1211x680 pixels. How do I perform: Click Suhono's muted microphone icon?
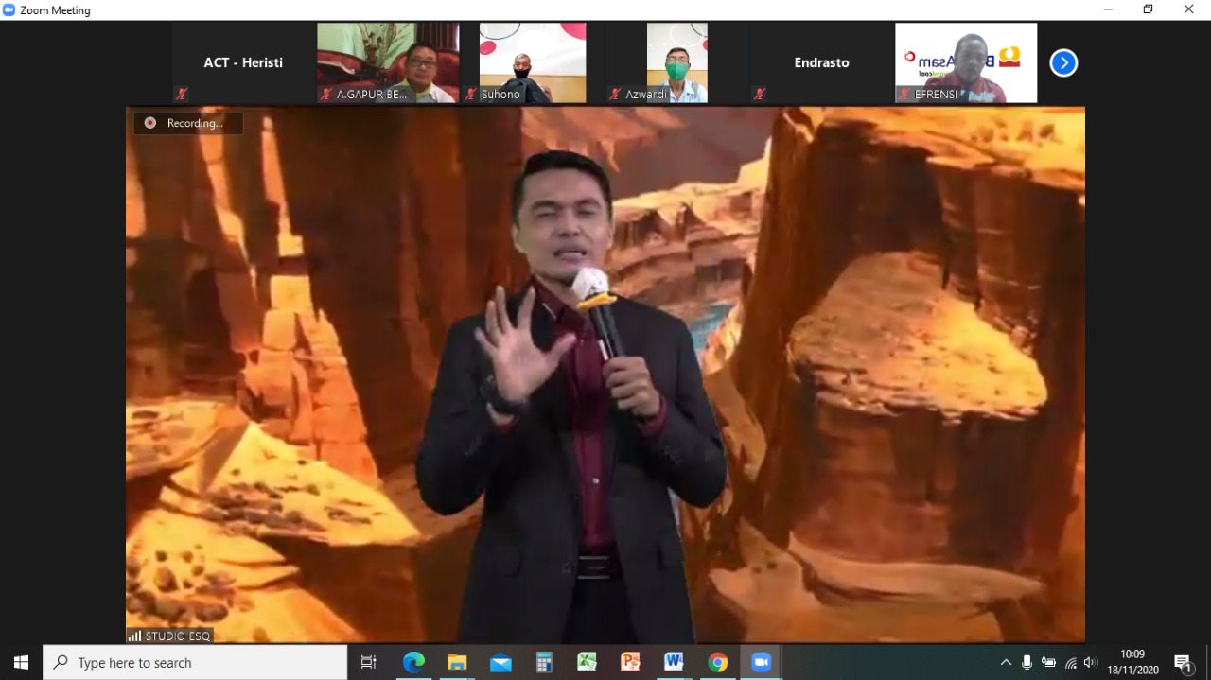pyautogui.click(x=470, y=95)
